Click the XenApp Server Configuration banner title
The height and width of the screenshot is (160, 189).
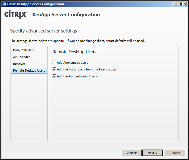point(66,15)
